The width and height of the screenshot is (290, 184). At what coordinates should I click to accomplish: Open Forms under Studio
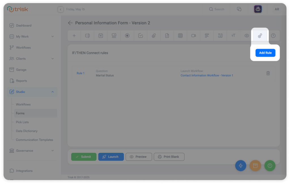tap(35, 113)
